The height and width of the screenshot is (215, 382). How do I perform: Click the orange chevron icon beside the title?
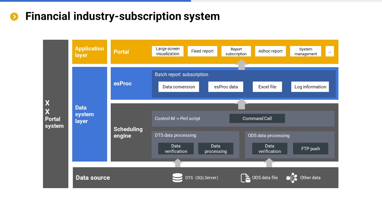14,17
